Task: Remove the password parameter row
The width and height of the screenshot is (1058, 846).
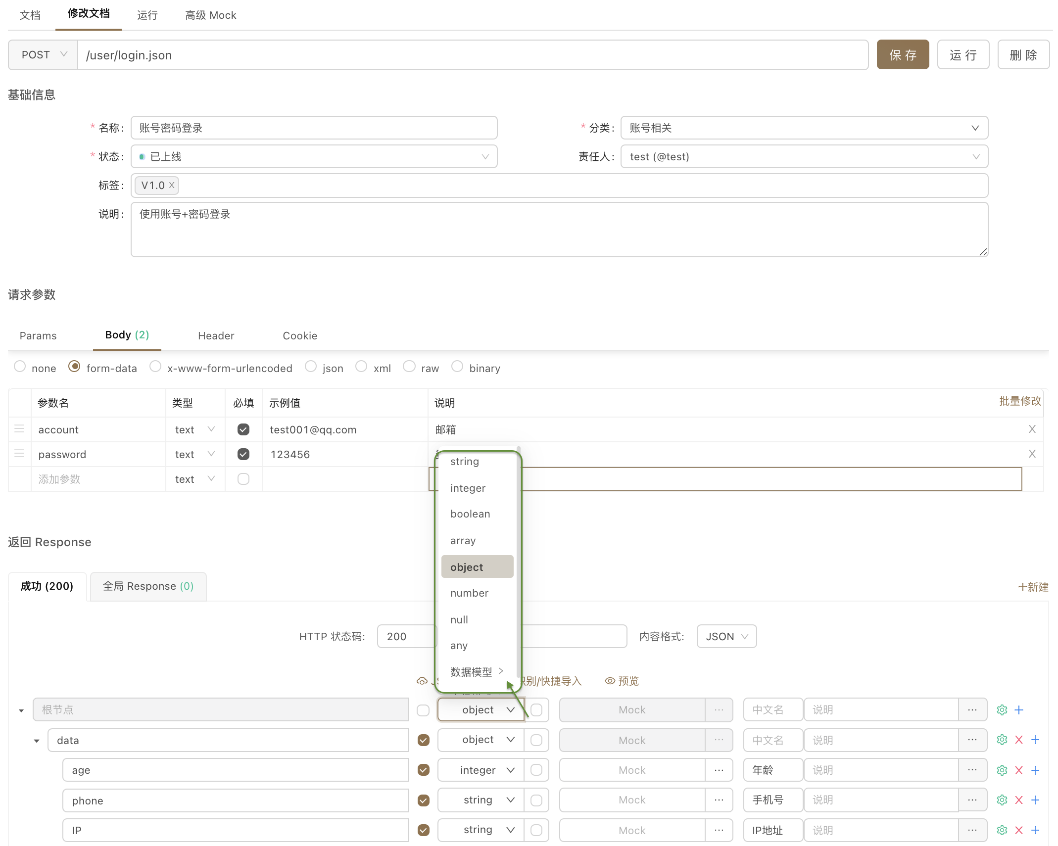Action: [1032, 454]
